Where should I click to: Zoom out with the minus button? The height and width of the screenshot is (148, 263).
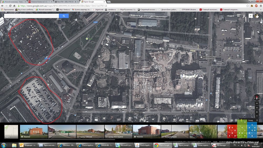257,116
